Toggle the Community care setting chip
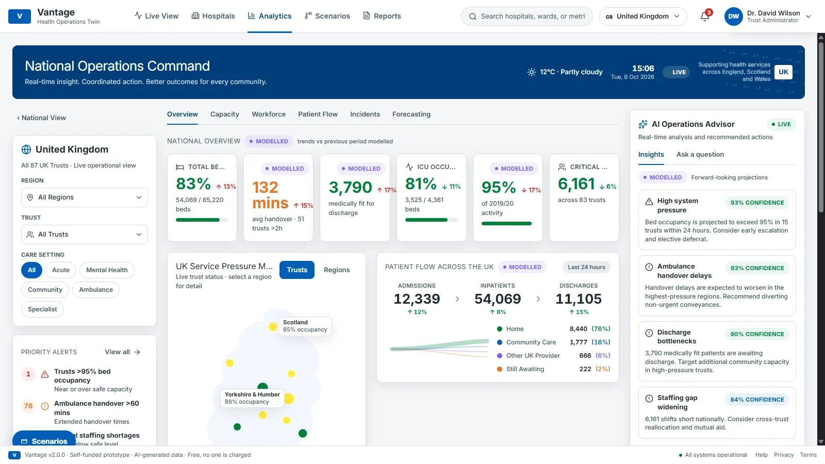Screen dimensions: 825x464 click(45, 290)
